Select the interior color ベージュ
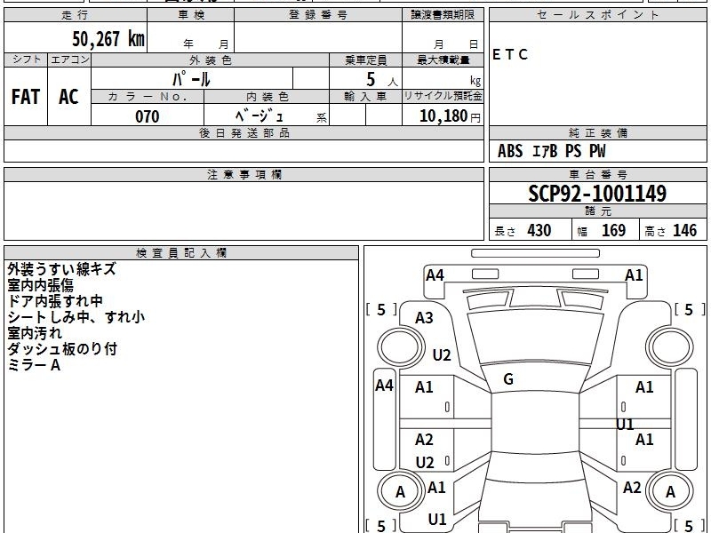 (259, 116)
